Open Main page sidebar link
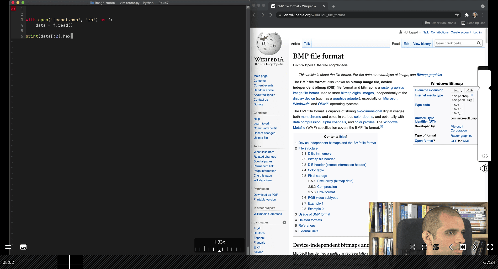Image resolution: width=498 pixels, height=269 pixels. (x=260, y=76)
